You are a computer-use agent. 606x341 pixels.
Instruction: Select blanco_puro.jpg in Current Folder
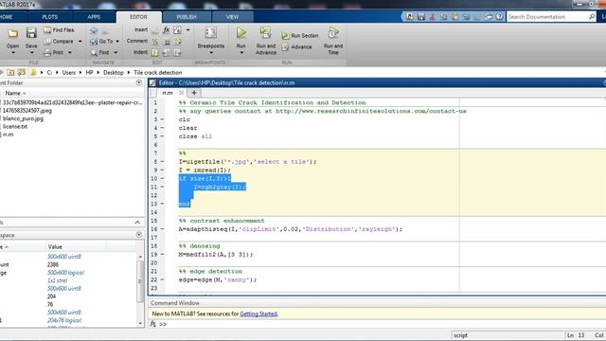click(x=23, y=118)
